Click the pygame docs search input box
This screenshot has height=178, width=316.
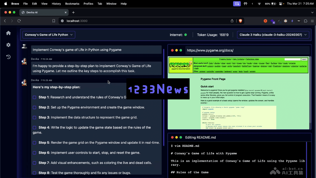click(293, 59)
